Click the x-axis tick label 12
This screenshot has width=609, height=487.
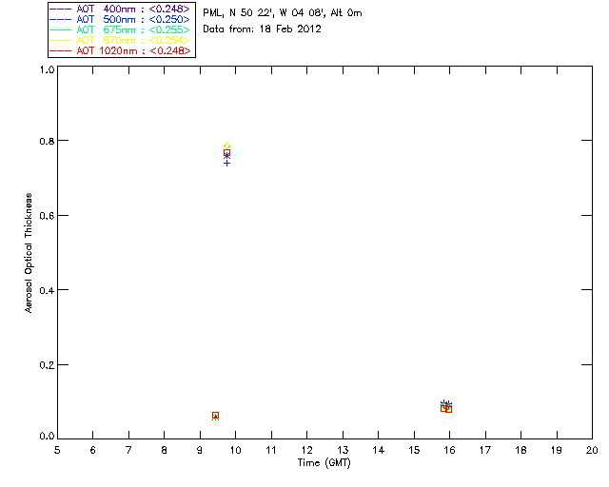click(306, 451)
